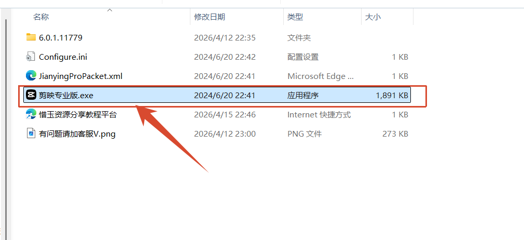Click the 1,891 KB size cell
524x240 pixels.
[392, 96]
